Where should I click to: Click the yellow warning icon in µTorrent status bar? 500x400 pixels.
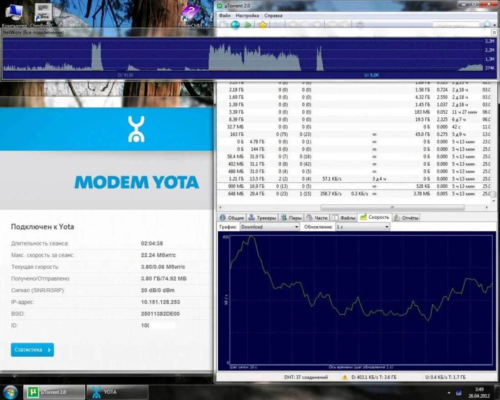(x=345, y=377)
